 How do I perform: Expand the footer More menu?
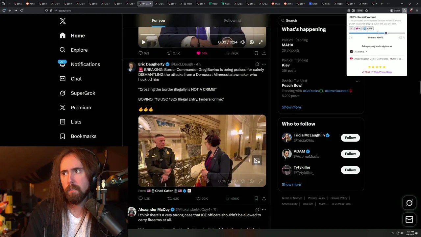click(323, 204)
